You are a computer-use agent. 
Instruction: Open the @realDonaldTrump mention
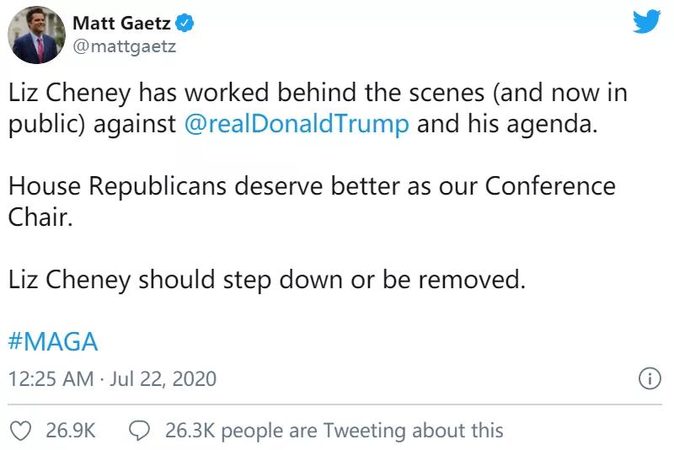297,123
